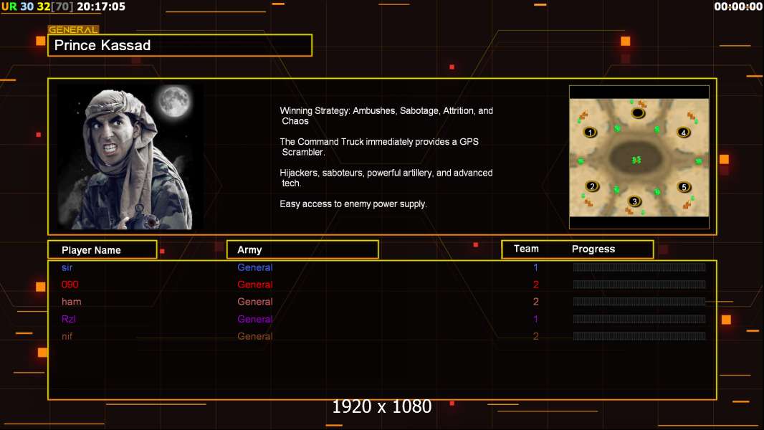This screenshot has height=430, width=764.
Task: Click the Command Truck GPS Scrambler text
Action: (379, 147)
